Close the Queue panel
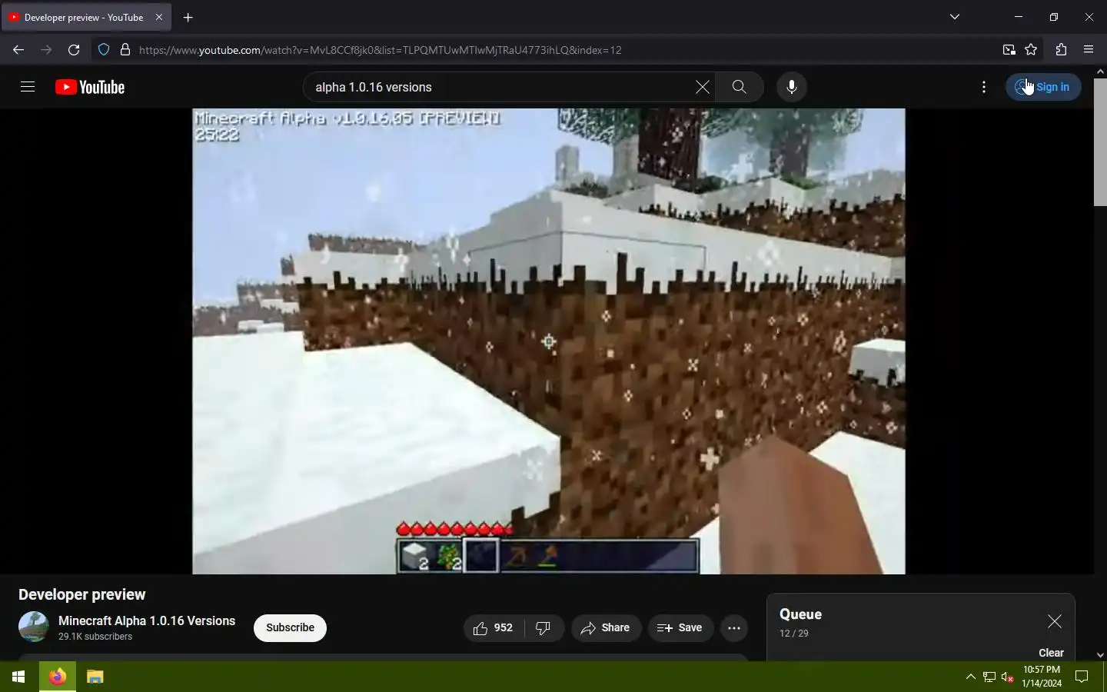 (x=1055, y=621)
